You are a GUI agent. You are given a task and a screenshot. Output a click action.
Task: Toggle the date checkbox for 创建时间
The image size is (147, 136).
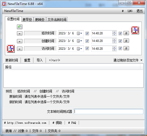tap(87, 41)
